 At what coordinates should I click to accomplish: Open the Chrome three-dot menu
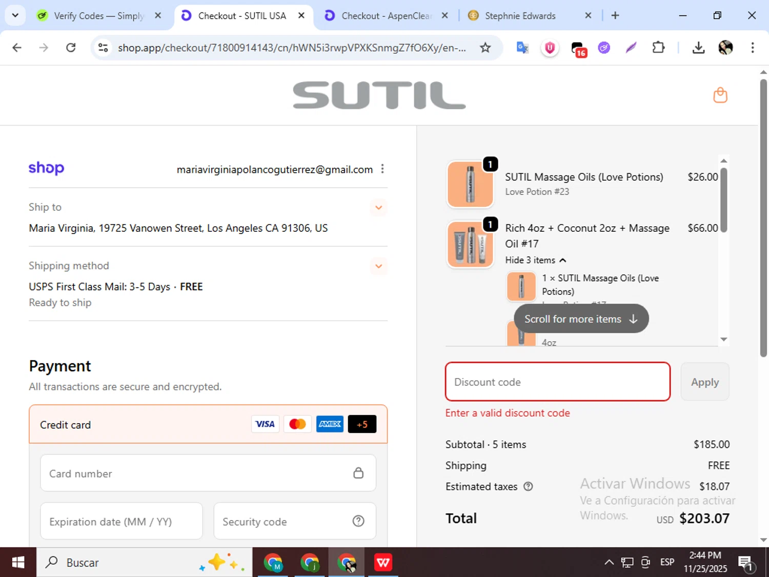753,48
